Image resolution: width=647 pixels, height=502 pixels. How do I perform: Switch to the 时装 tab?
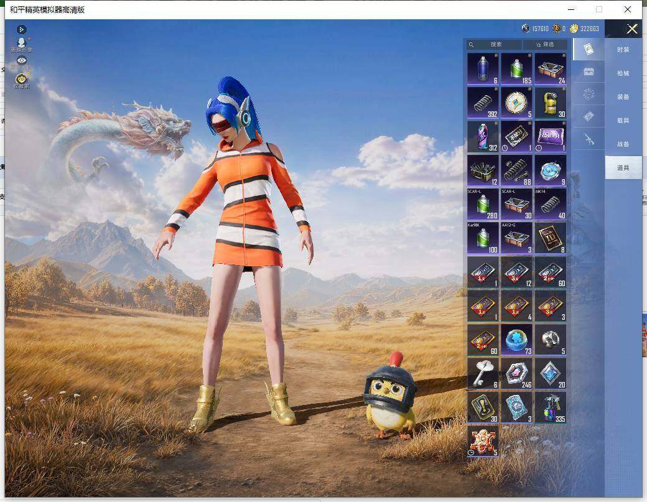pos(623,50)
